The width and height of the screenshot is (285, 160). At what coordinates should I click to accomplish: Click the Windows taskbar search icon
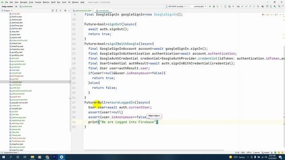tap(11, 157)
